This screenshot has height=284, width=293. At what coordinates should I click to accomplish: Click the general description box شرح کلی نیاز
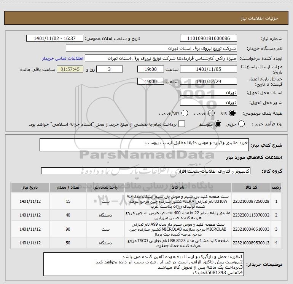(x=144, y=145)
